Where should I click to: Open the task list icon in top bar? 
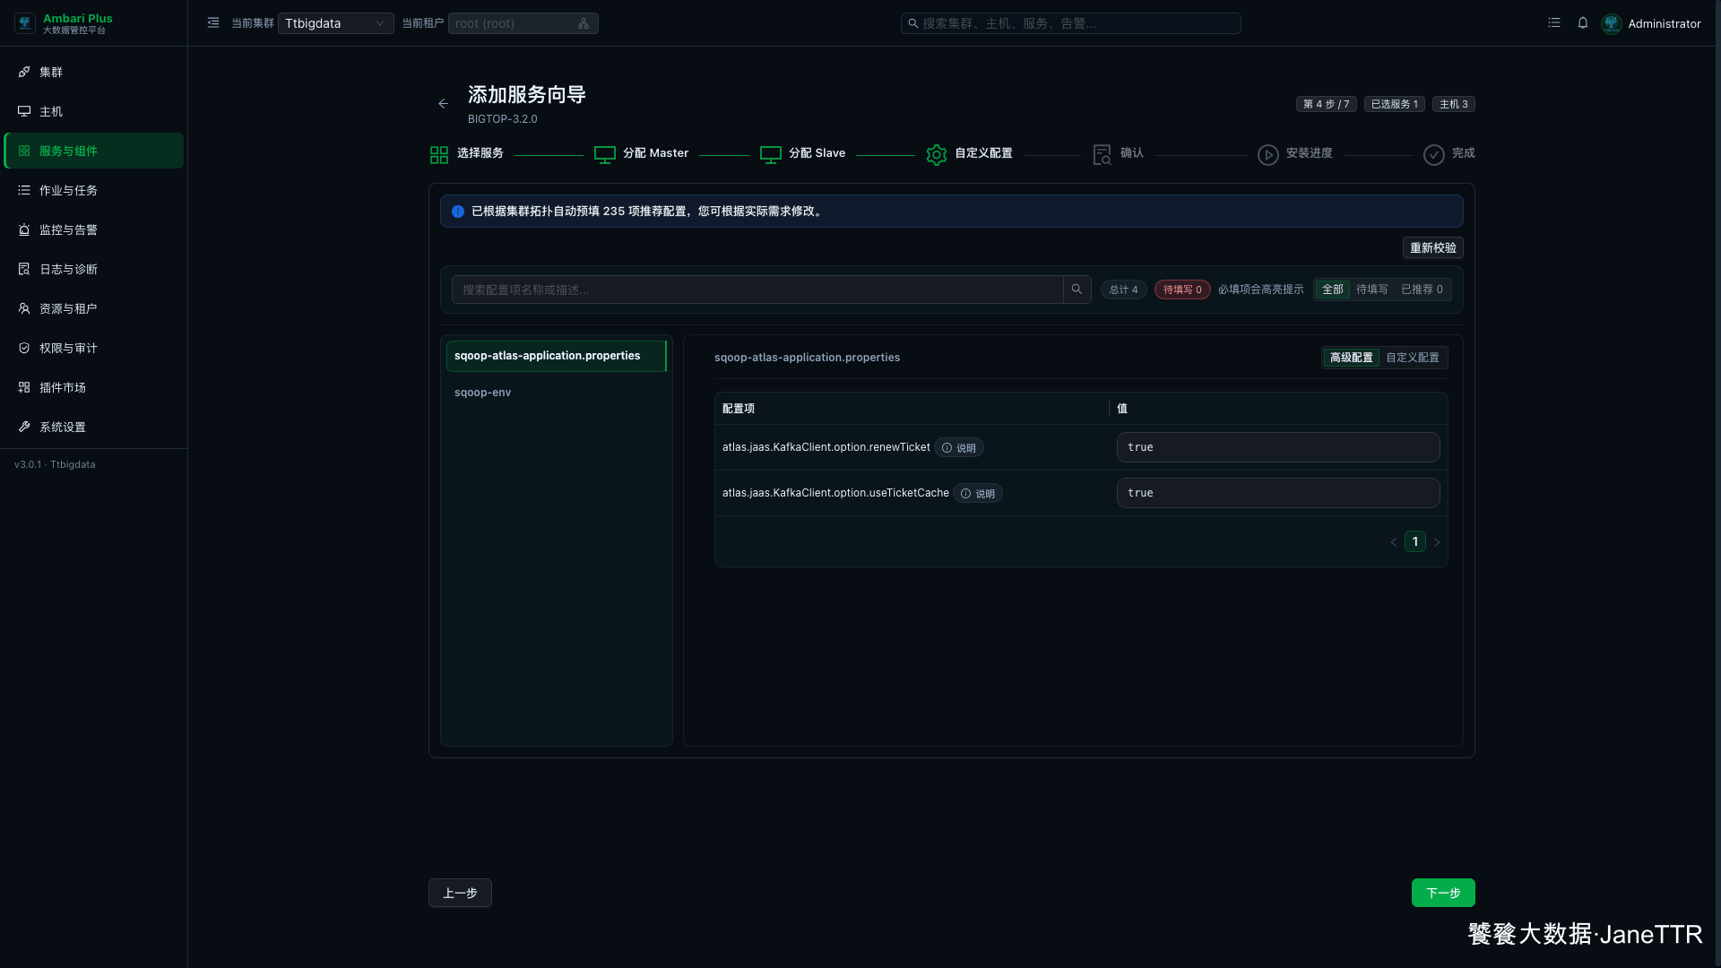click(1554, 23)
